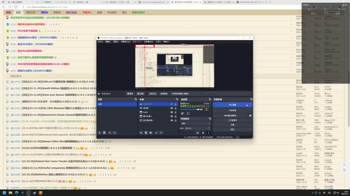350x196 pixels.
Task: Delete the scene transition with trash icon
Action: [203, 133]
